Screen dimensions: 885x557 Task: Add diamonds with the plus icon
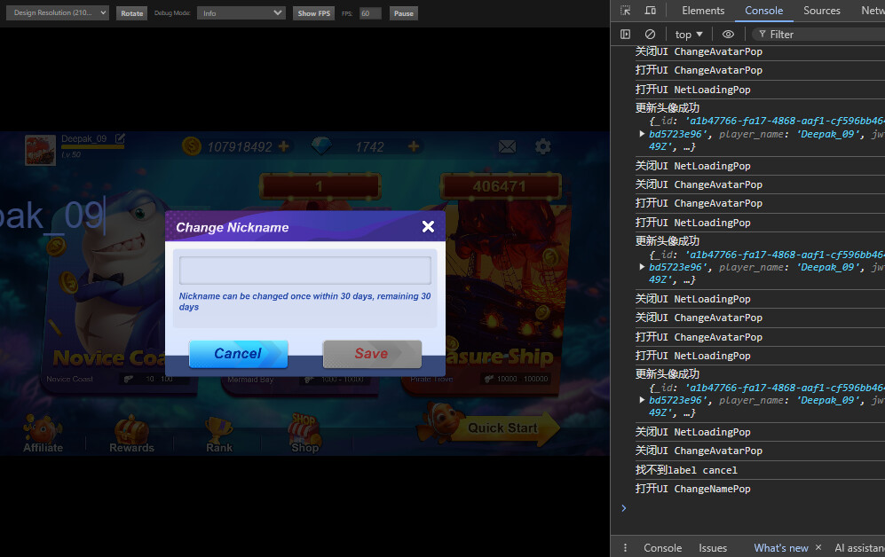point(414,146)
